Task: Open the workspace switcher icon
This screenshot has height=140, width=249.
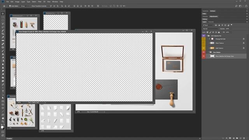Action: click(x=240, y=6)
